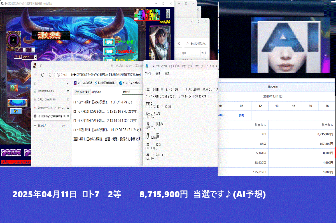
Task: Open the 宝くじ みずほ銀行 bookmark
Action: [x=83, y=83]
